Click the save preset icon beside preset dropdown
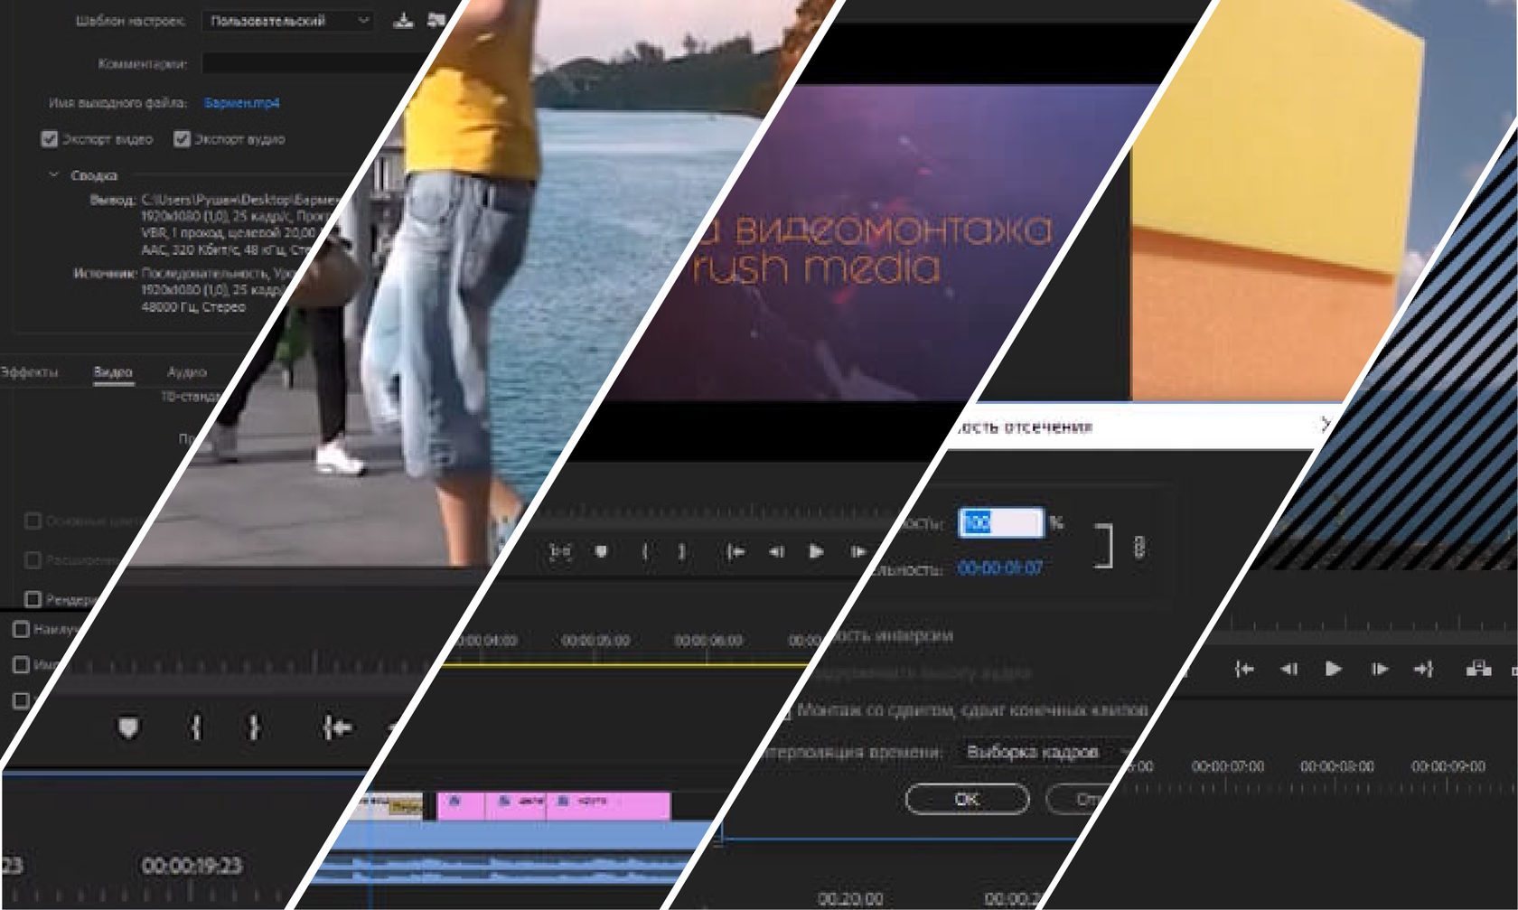Viewport: 1518px width, 910px height. (x=403, y=20)
